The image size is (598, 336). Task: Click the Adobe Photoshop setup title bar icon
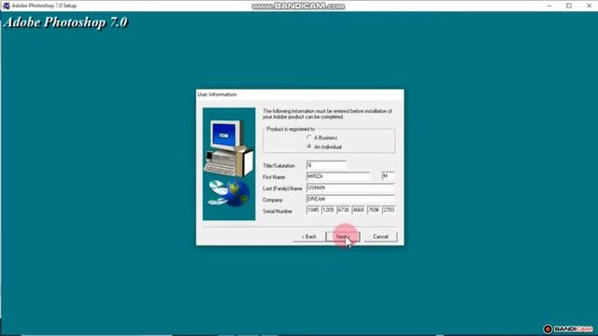(x=6, y=6)
